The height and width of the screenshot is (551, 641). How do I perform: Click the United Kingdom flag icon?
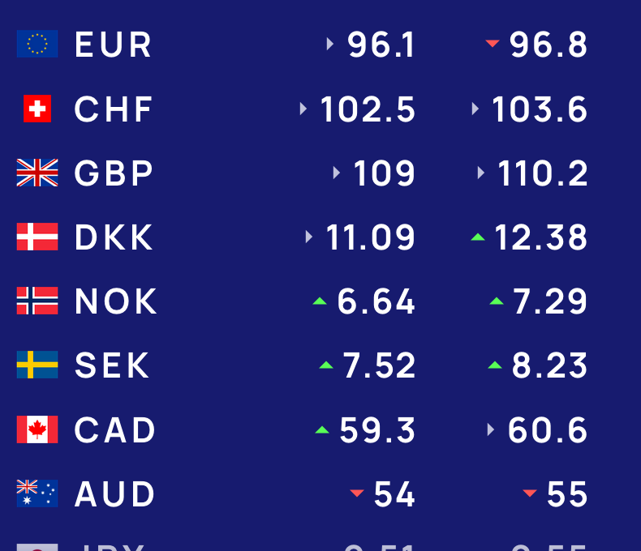[x=37, y=173]
